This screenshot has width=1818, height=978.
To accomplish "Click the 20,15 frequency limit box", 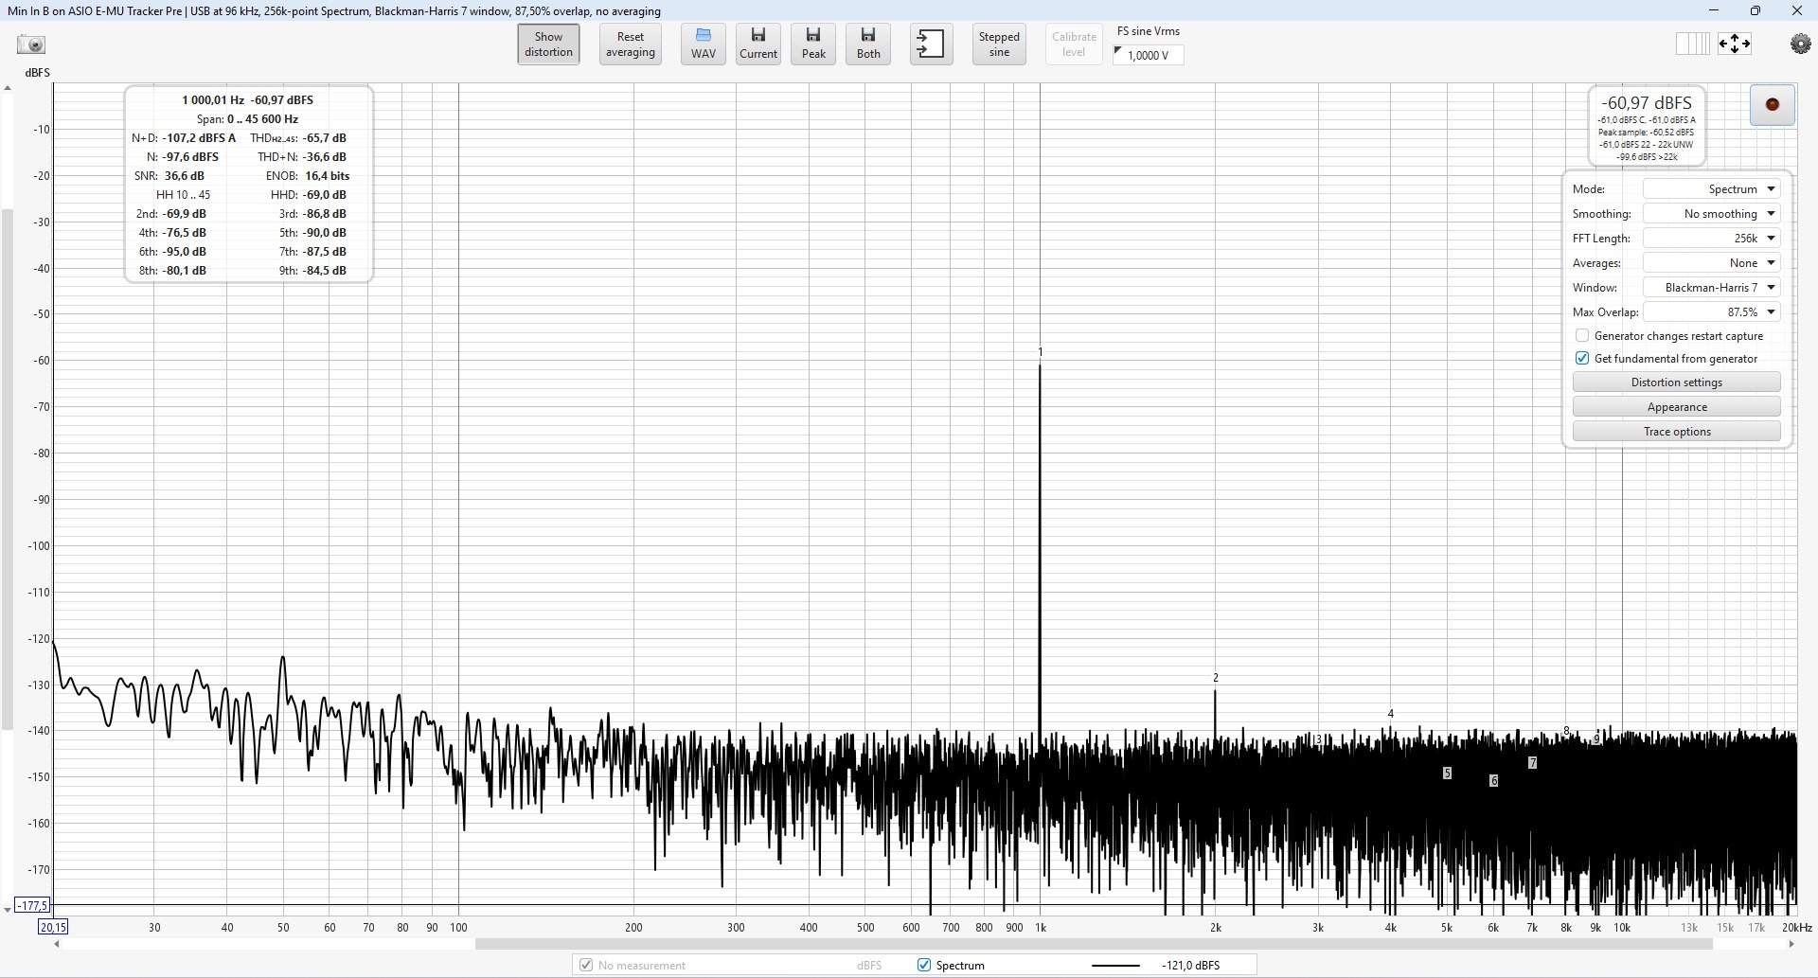I will click(x=53, y=928).
